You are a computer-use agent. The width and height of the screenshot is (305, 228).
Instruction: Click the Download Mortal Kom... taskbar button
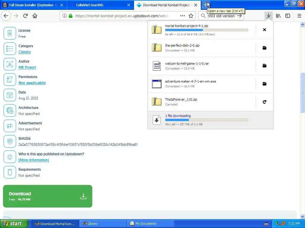tap(55, 224)
